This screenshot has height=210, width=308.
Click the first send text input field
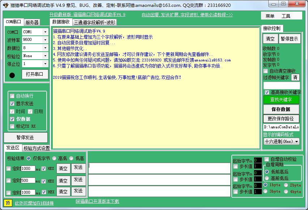pos(159,168)
